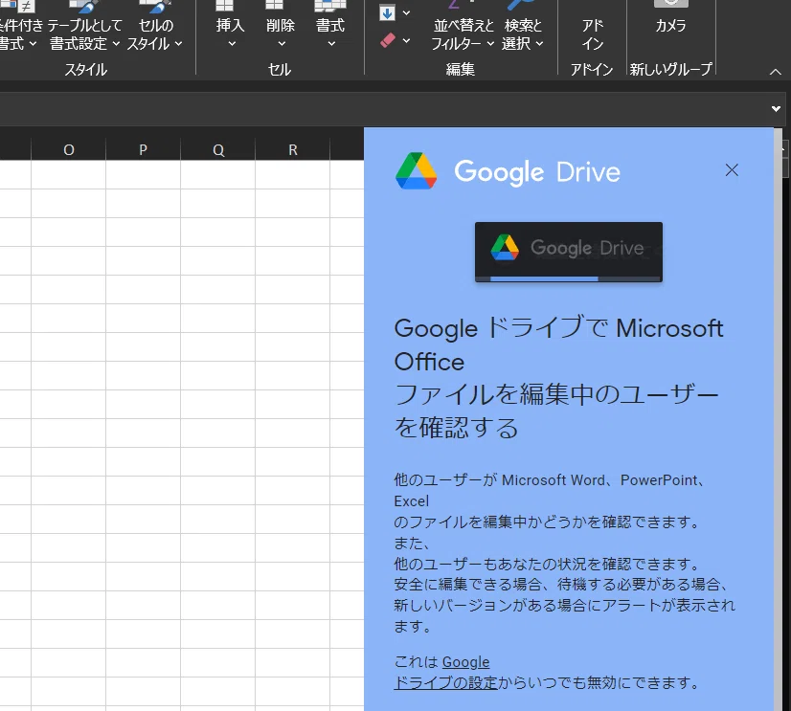This screenshot has width=791, height=711.
Task: Expand the Format (書式) dropdown arrow
Action: (331, 44)
